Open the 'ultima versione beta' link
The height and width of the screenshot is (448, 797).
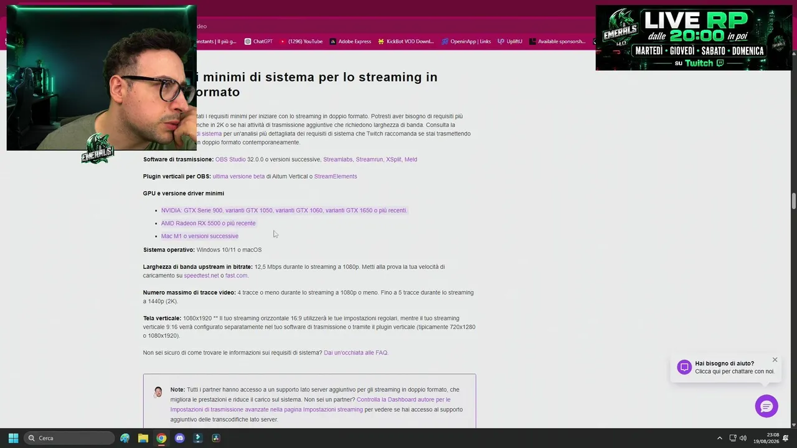[x=238, y=176]
